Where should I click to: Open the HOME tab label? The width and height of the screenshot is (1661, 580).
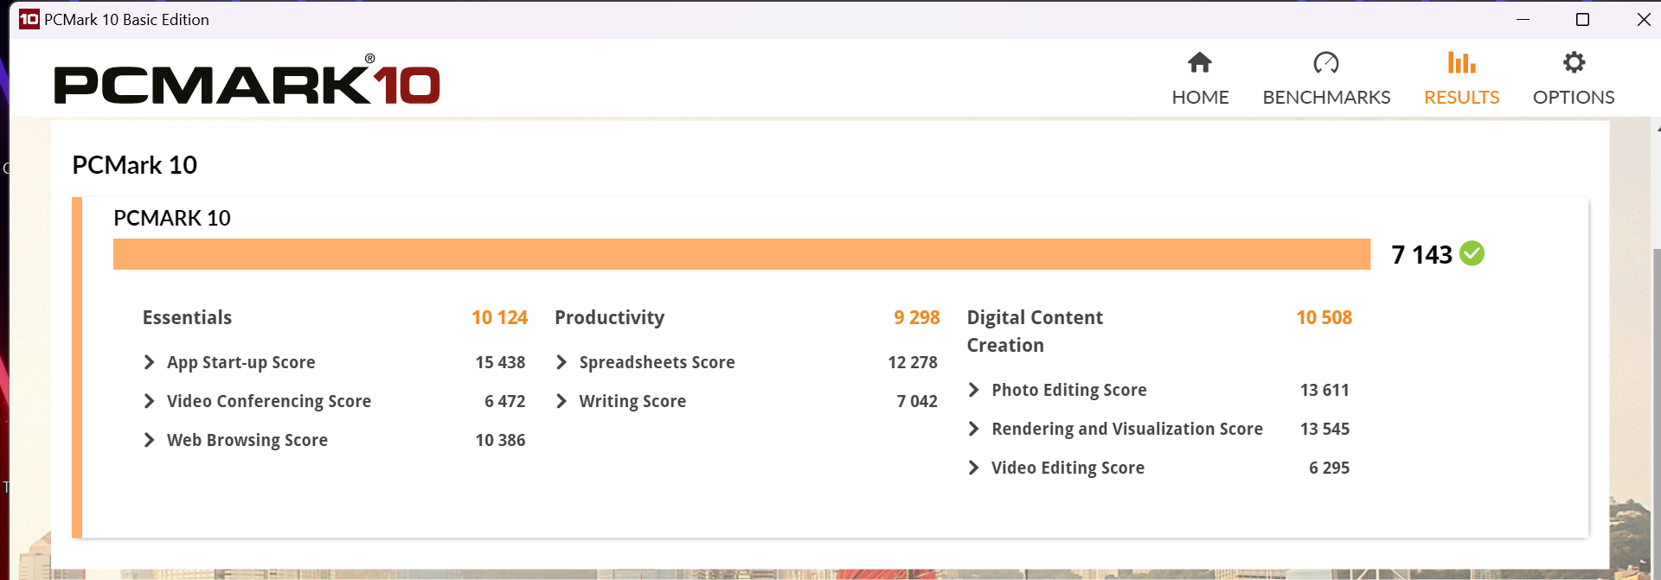click(1200, 97)
